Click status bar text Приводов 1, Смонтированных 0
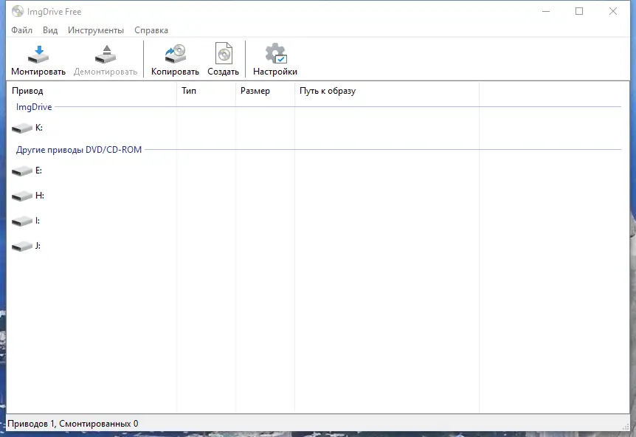This screenshot has width=636, height=437. point(73,424)
